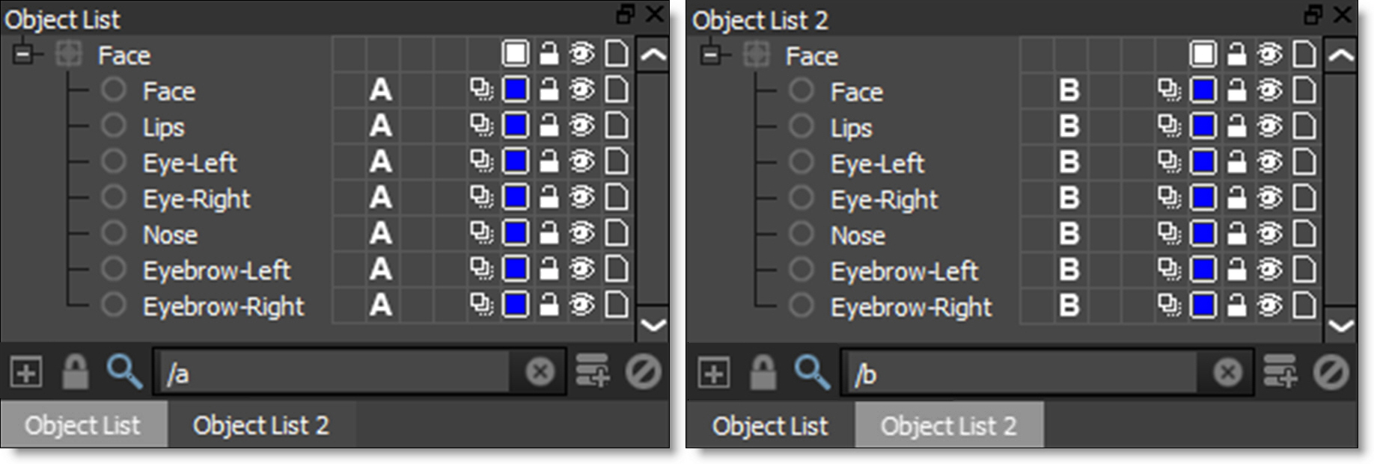
Task: Click the padlock icon beside the /b search field
Action: pyautogui.click(x=763, y=371)
